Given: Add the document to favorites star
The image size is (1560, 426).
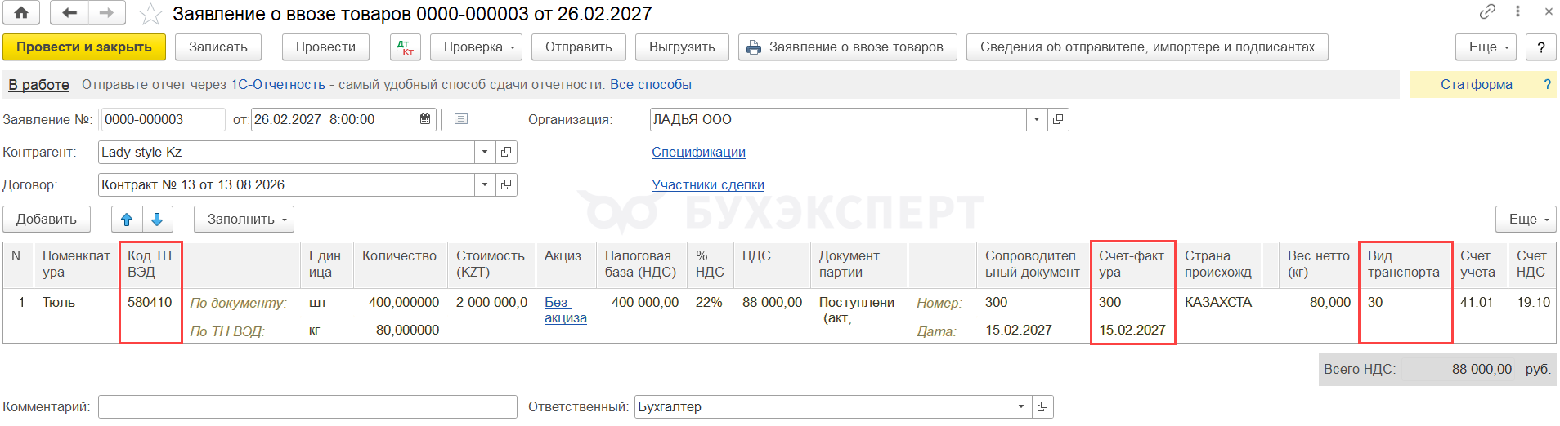Looking at the screenshot, I should click(150, 14).
